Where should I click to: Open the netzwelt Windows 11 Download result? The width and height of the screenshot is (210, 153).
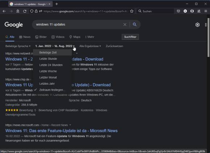(54, 59)
